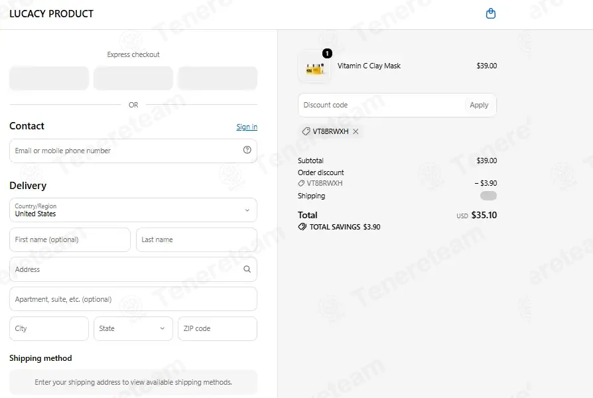
Task: Focus the Apartment, suite, etc. field
Action: point(133,299)
